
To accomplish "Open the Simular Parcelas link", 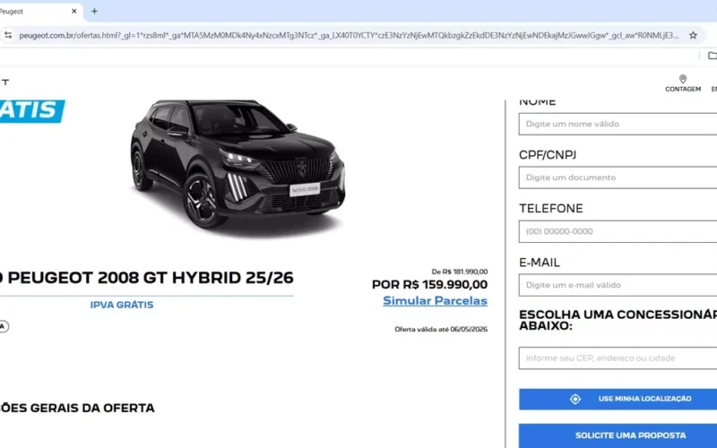I will click(435, 301).
